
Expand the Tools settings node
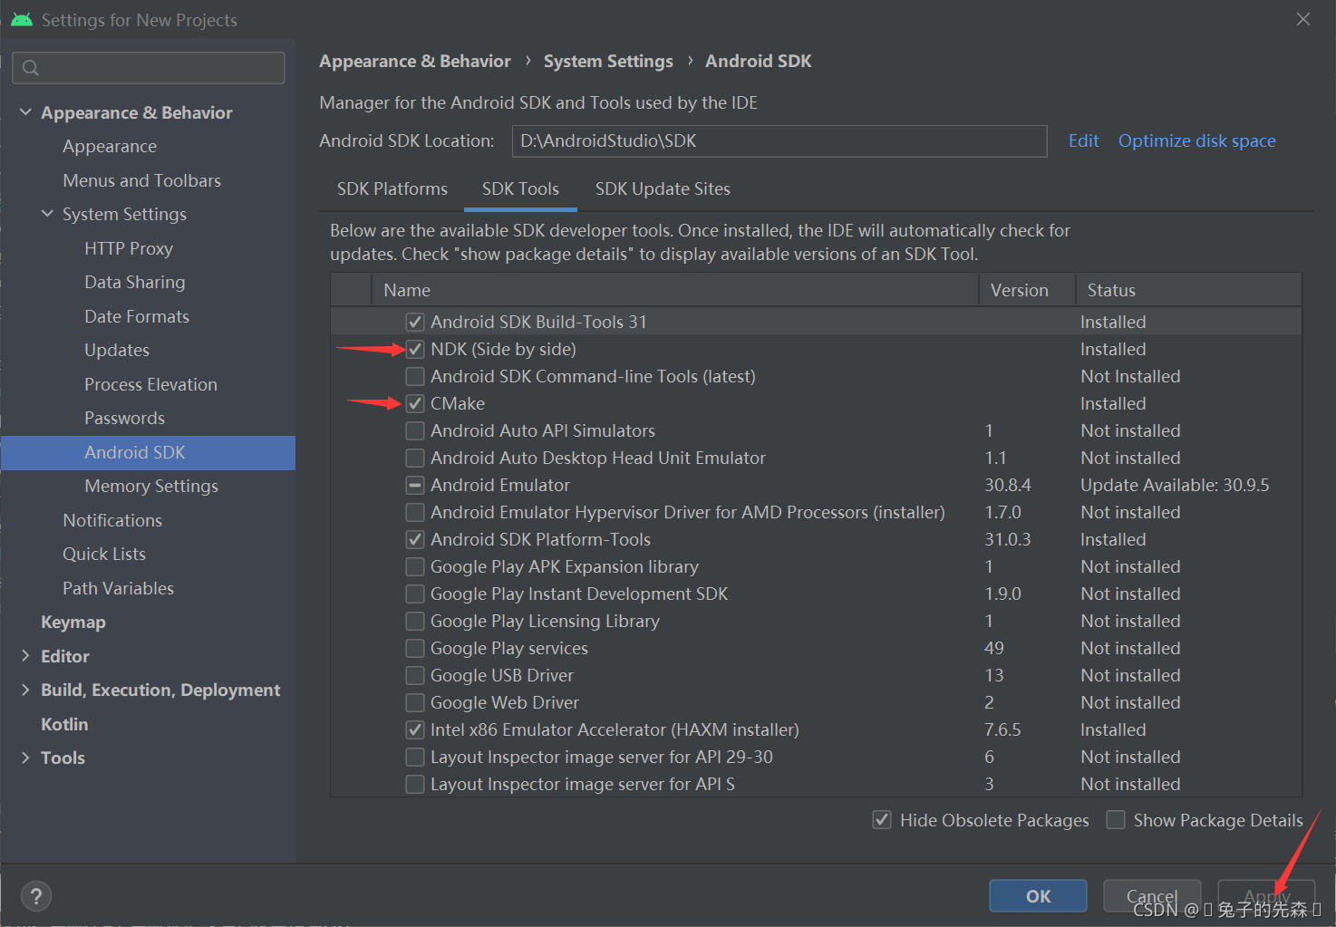(x=25, y=758)
